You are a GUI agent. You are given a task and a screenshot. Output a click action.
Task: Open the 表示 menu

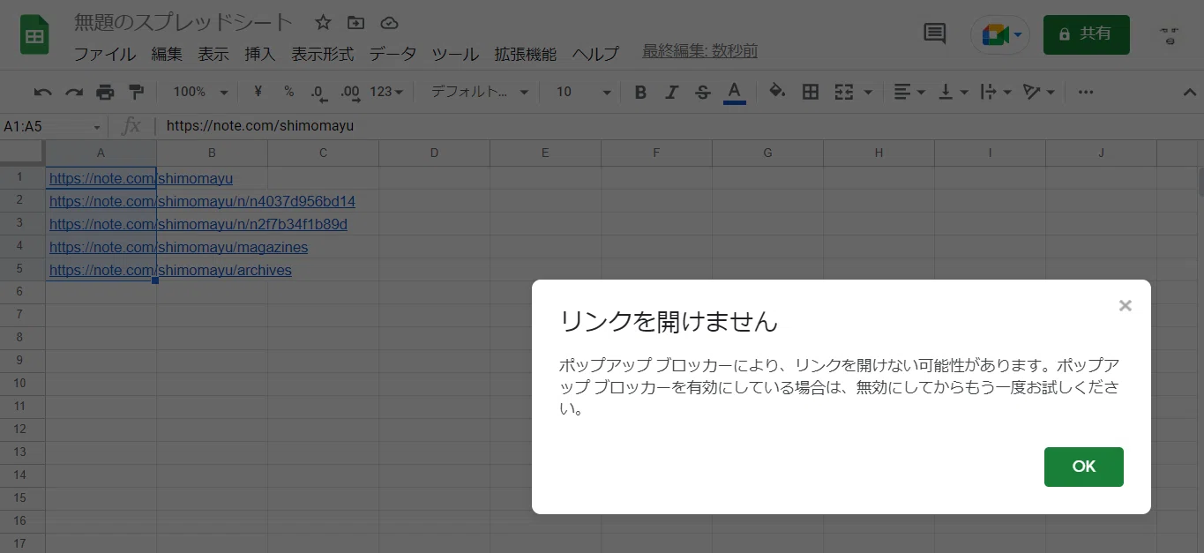pyautogui.click(x=213, y=54)
